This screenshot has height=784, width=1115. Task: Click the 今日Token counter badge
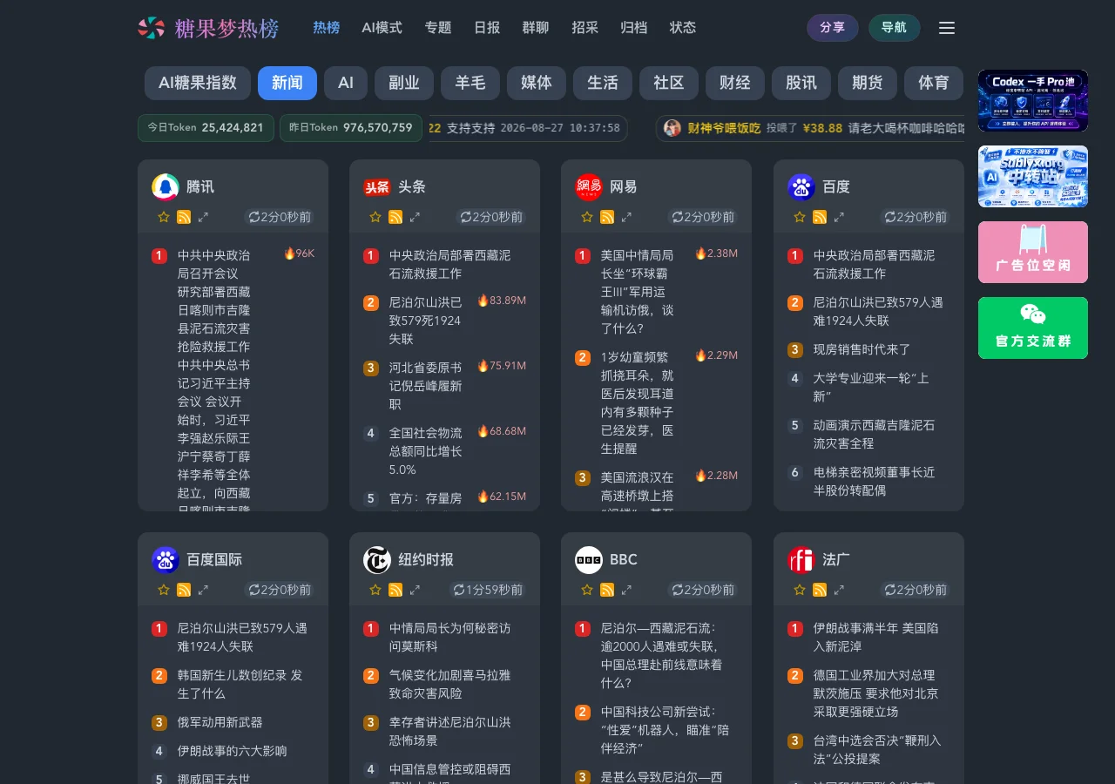coord(206,127)
